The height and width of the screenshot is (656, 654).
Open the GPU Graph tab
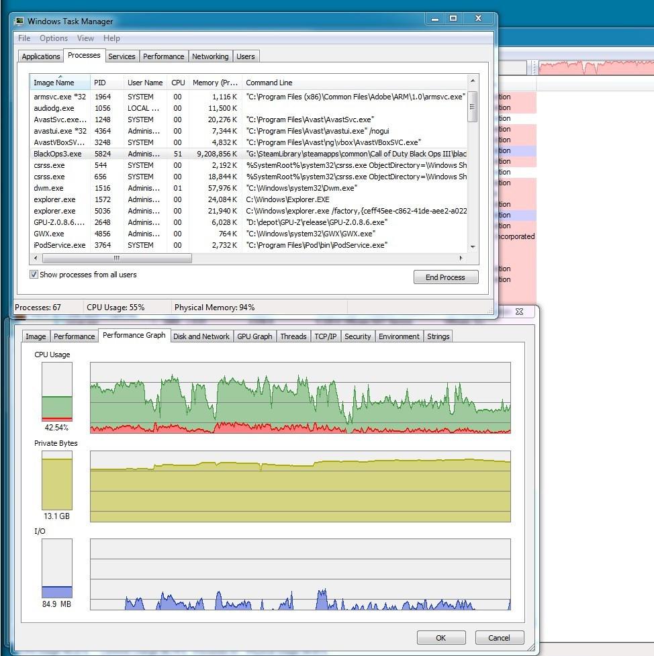pyautogui.click(x=254, y=336)
